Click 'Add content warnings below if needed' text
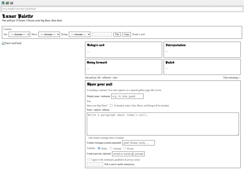 [106, 138]
